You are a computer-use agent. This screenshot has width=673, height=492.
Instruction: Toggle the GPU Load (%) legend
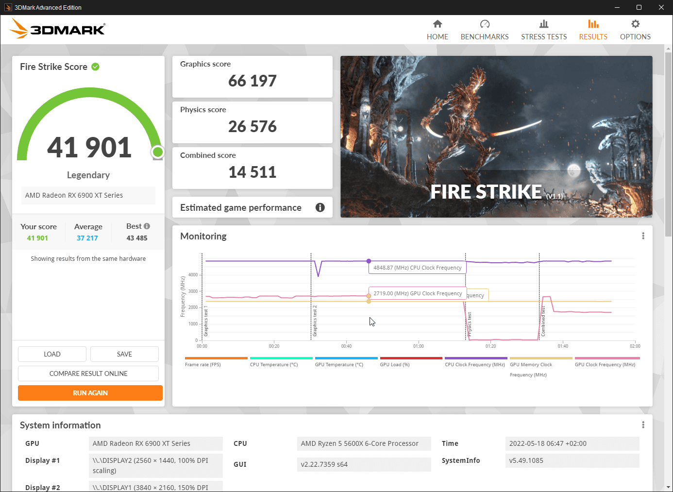tap(411, 362)
